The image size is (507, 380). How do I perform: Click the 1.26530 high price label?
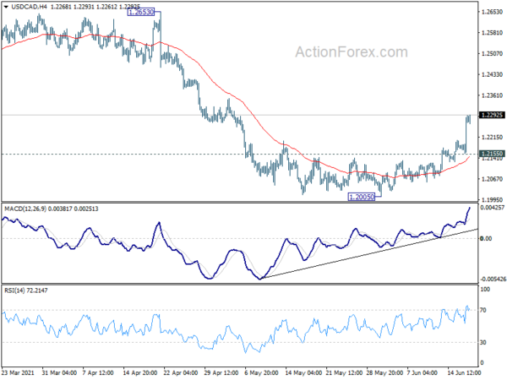140,13
